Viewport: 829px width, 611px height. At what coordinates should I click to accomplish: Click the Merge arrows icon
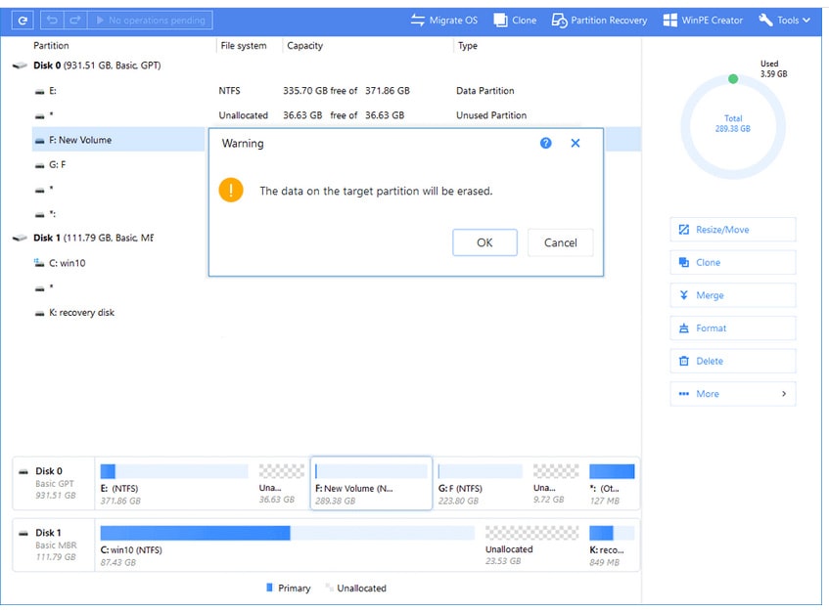683,295
